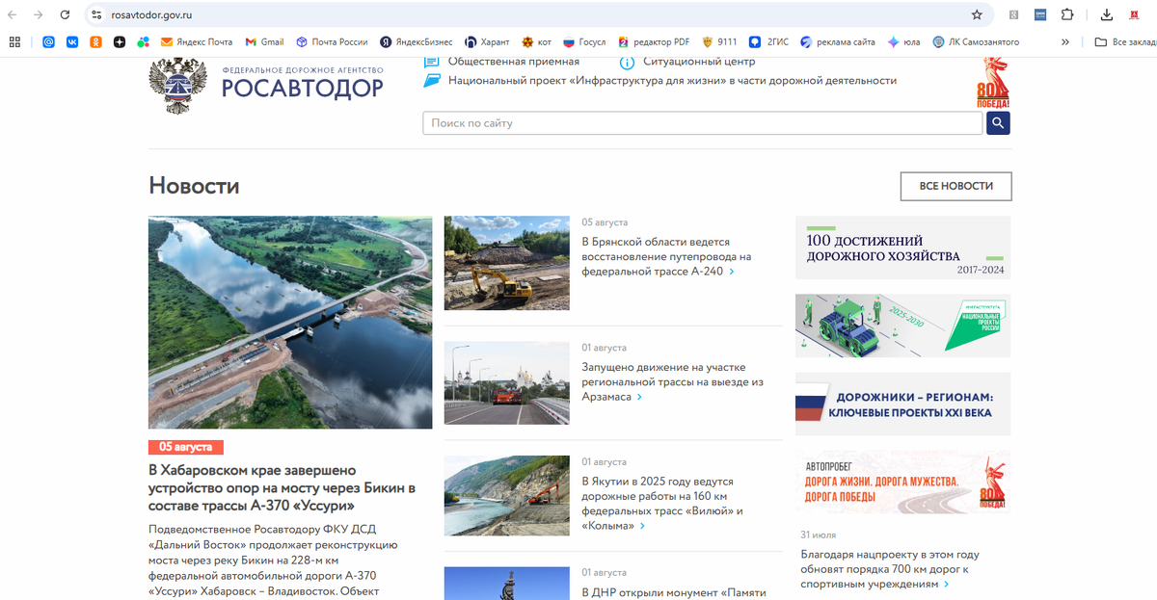This screenshot has width=1157, height=600.
Task: Open the редактор PDF bookmark
Action: tap(661, 41)
